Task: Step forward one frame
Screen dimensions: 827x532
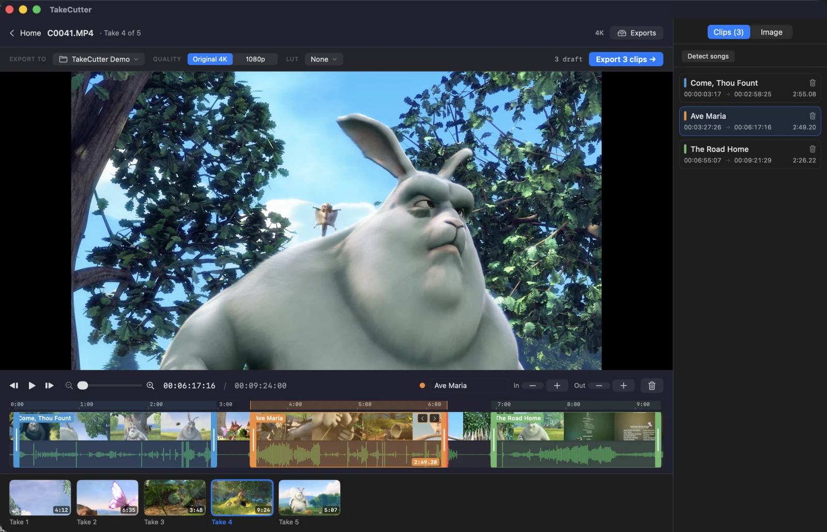Action: (49, 386)
